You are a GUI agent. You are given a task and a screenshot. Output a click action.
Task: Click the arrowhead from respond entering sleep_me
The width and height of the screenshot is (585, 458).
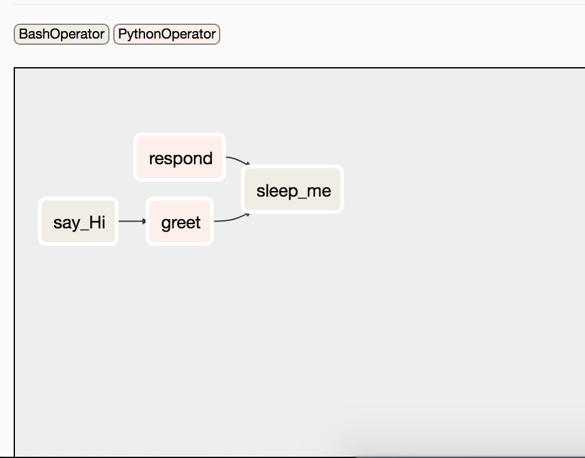[x=248, y=164]
